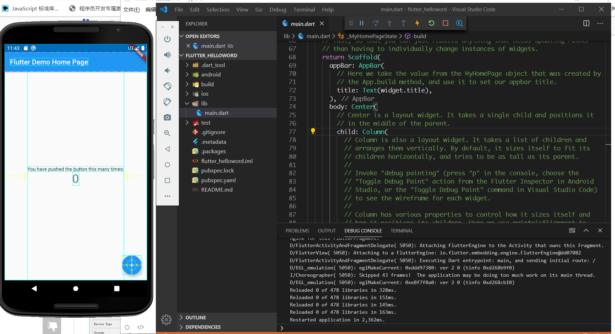
Task: Maximize the bottom panel size
Action: [586, 230]
